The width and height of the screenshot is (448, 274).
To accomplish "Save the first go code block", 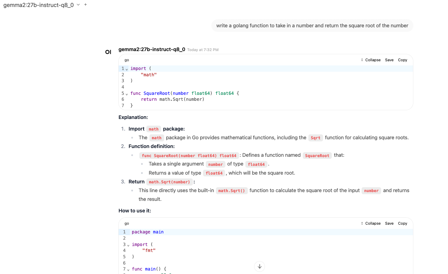I will [x=389, y=60].
